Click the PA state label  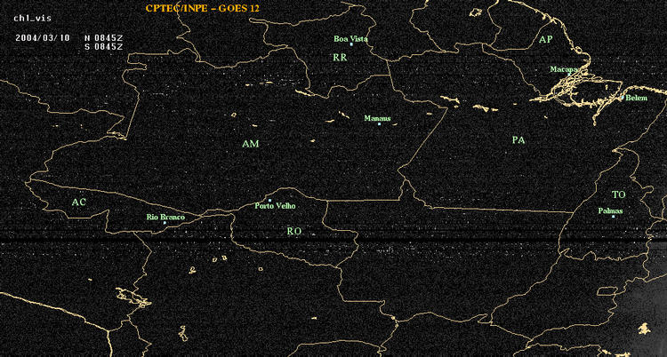(x=518, y=139)
